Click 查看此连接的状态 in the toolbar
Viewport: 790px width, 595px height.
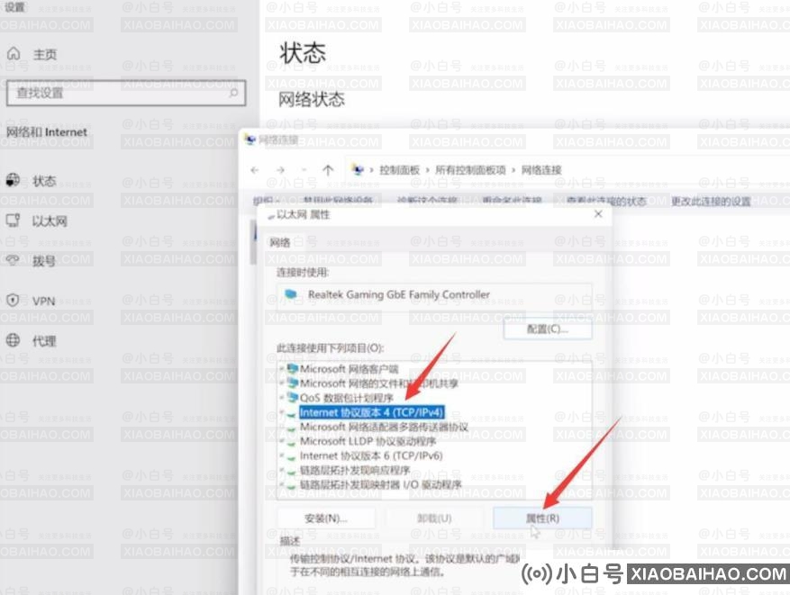(606, 202)
